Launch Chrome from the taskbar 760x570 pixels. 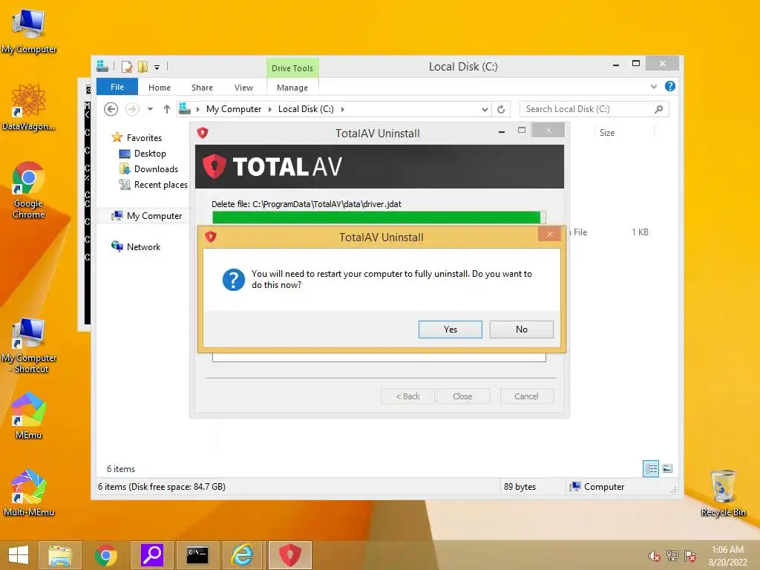tap(105, 555)
